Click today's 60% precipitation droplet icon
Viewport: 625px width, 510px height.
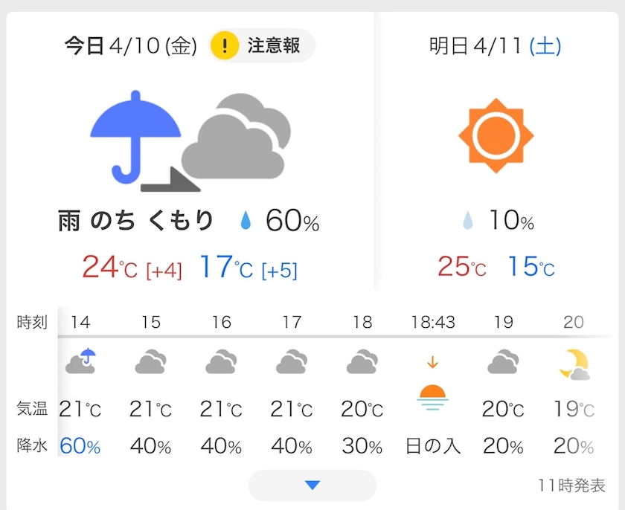tap(246, 220)
